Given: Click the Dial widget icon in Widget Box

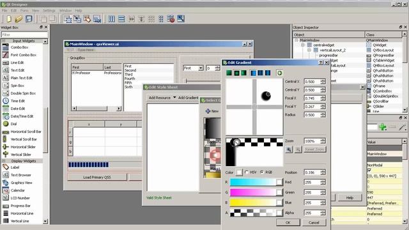Looking at the screenshot, I should point(6,124).
